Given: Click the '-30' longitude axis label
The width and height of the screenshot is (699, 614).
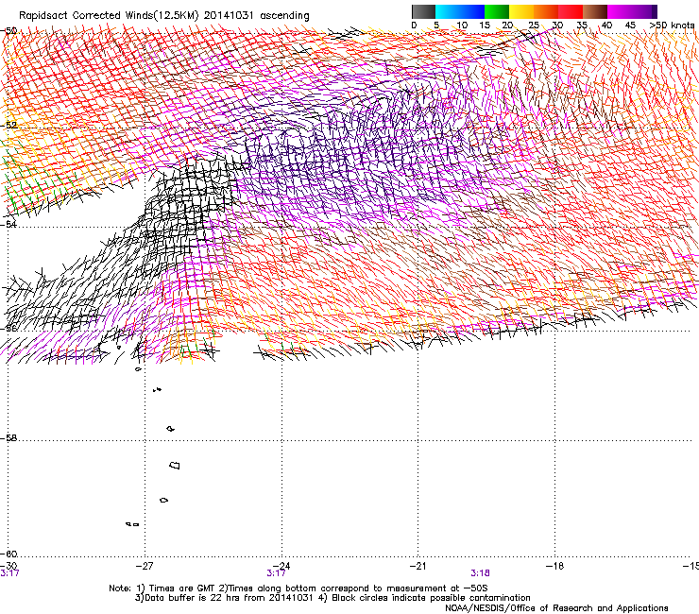Looking at the screenshot, I should pyautogui.click(x=9, y=566).
